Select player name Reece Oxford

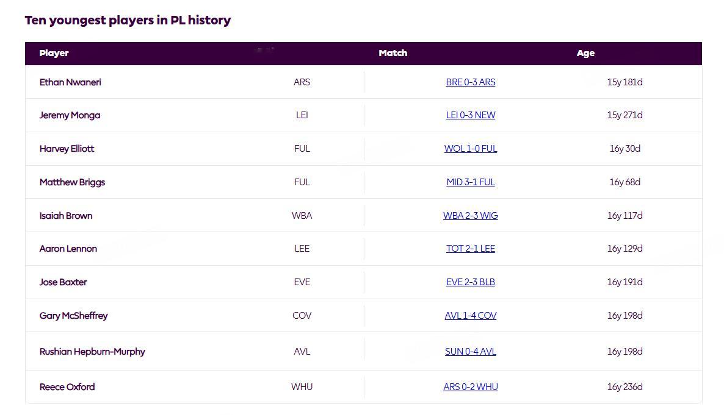[x=67, y=387]
